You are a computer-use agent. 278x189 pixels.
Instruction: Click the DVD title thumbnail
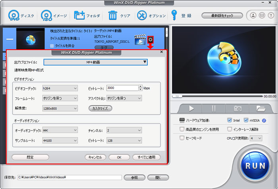[x=31, y=39]
